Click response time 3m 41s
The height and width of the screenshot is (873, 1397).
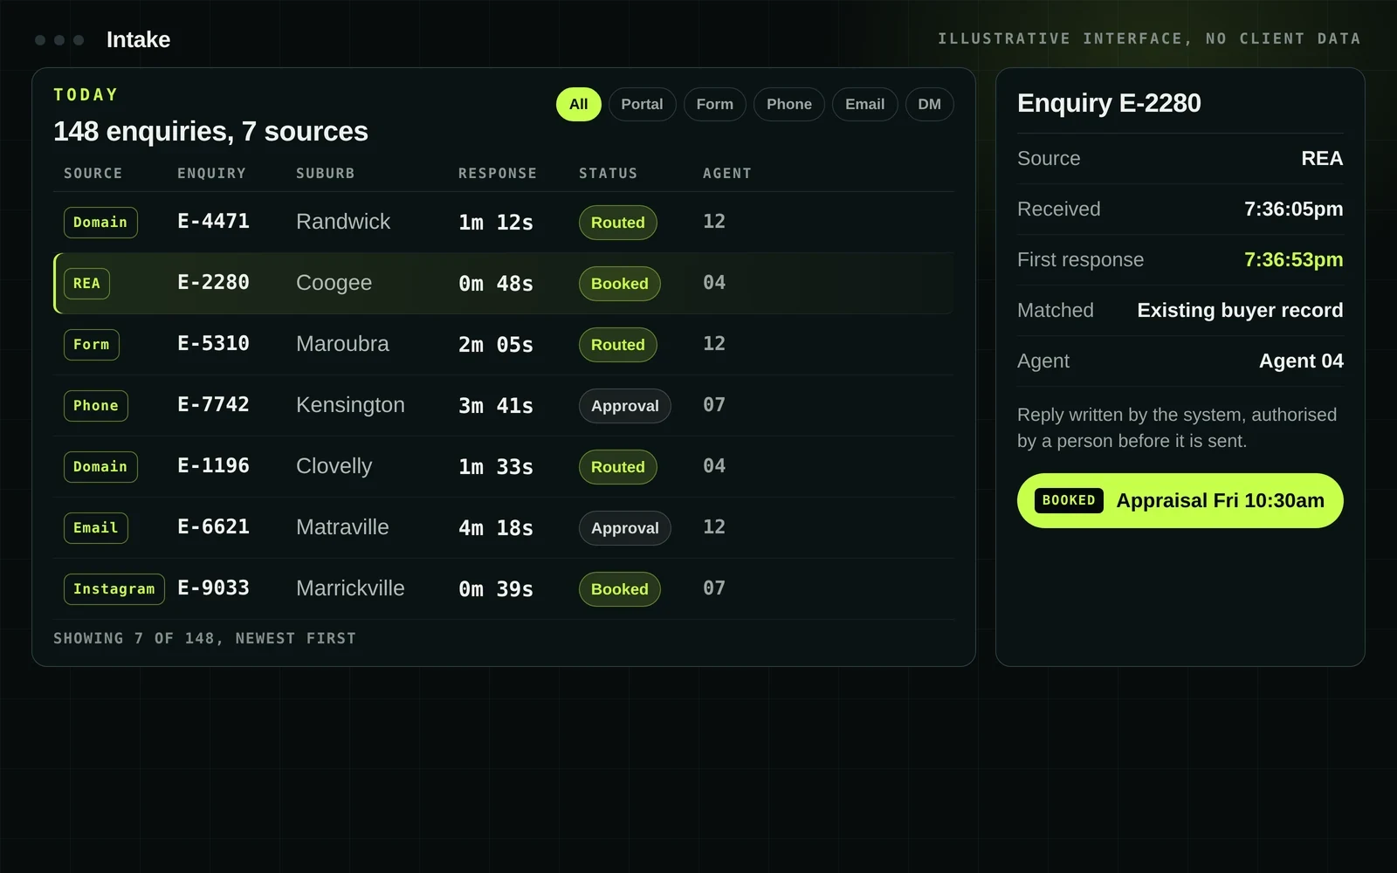click(x=496, y=406)
